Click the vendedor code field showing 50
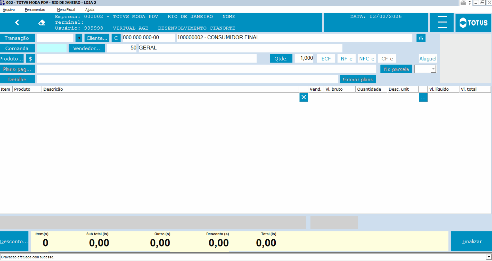 [x=122, y=48]
